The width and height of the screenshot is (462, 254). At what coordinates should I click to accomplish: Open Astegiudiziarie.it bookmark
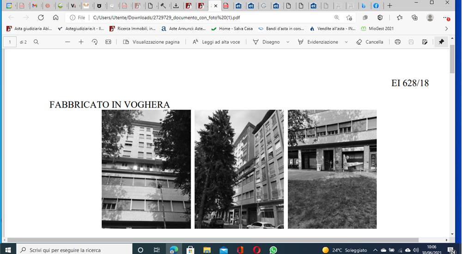tap(81, 29)
